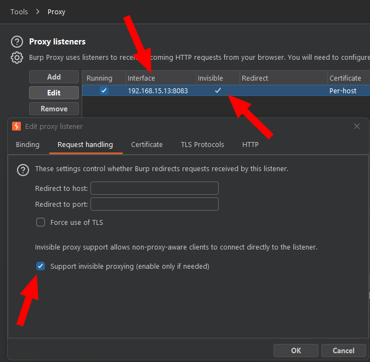Open the Certificate tab

pos(147,144)
